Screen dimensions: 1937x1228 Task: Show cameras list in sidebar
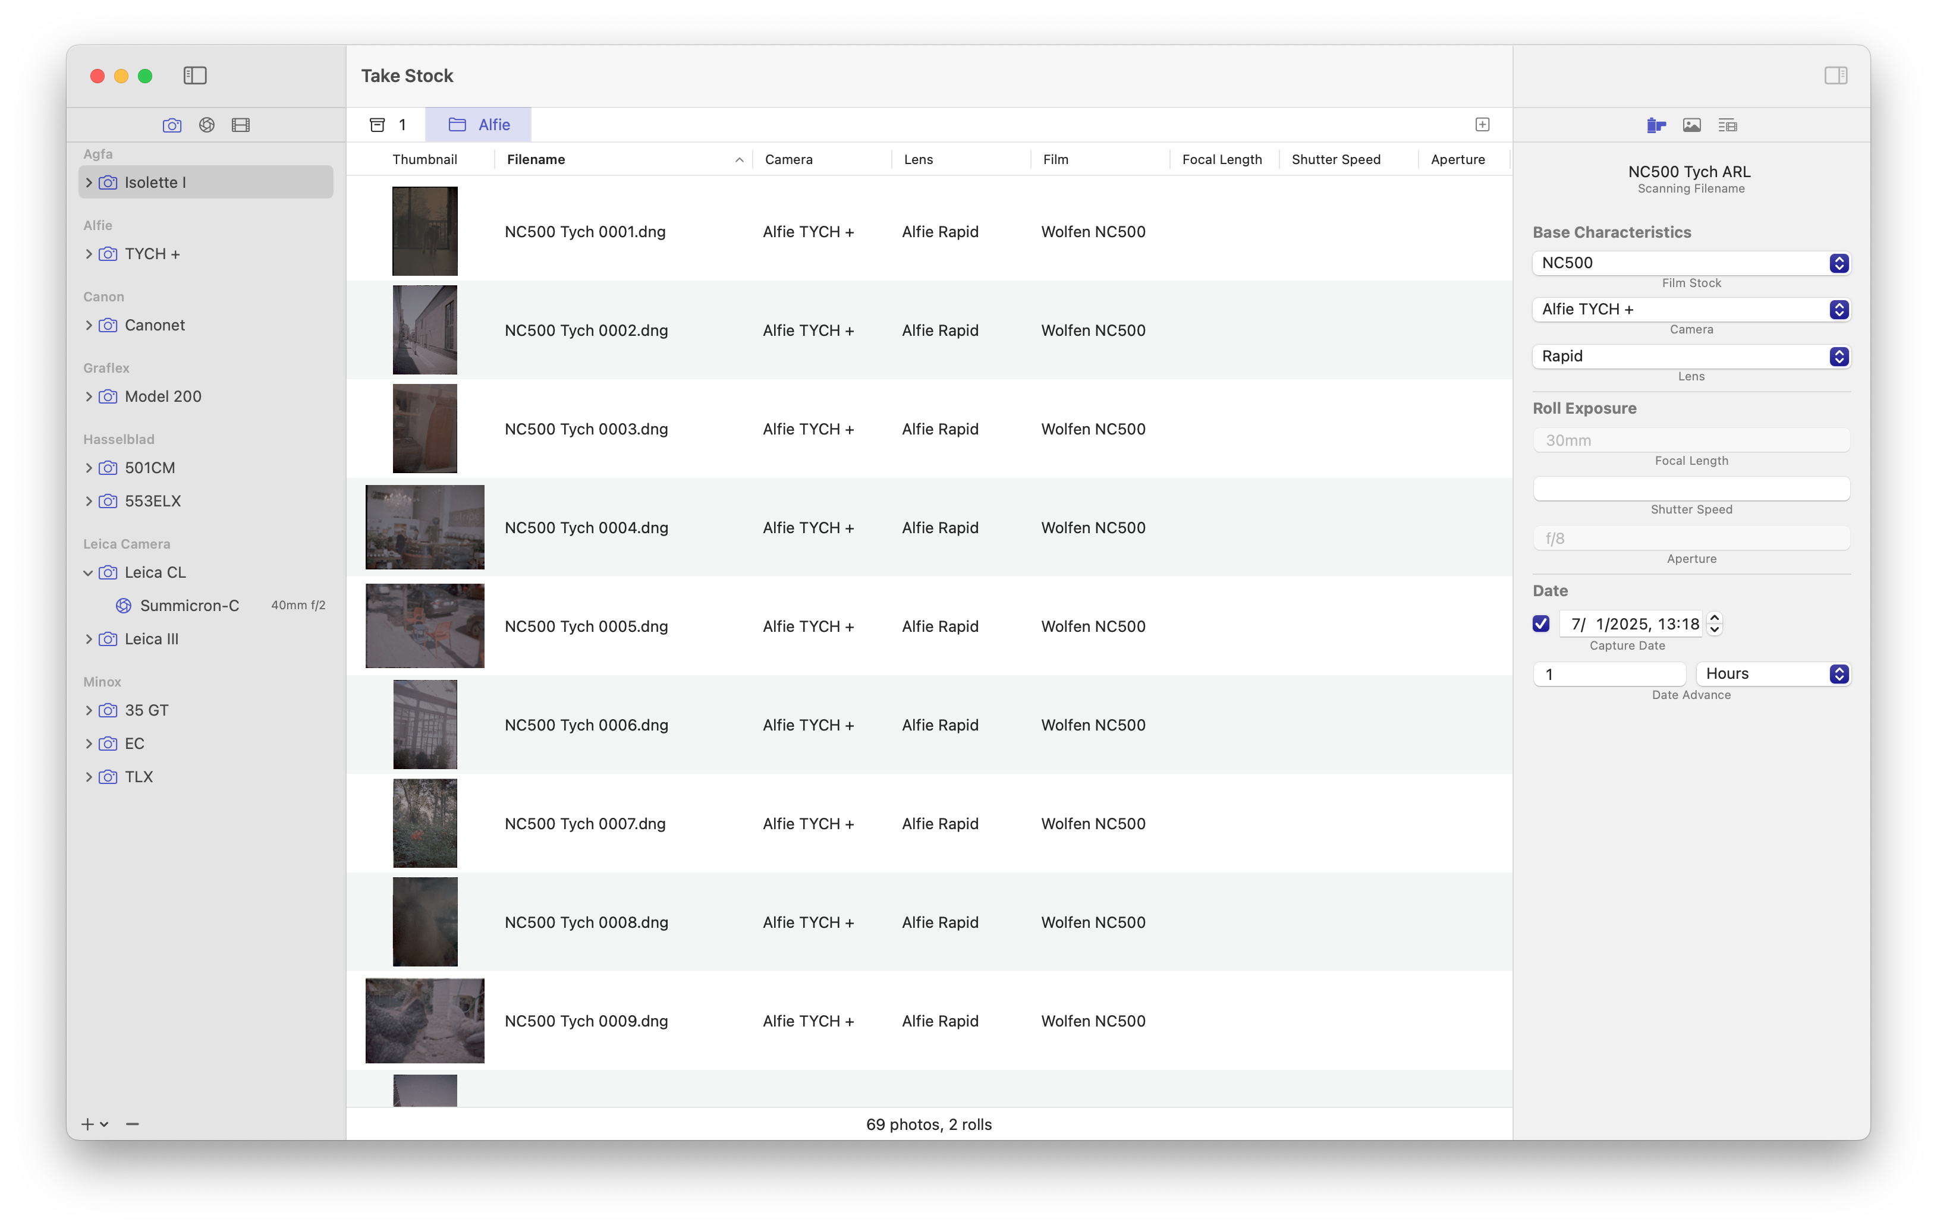click(x=172, y=125)
